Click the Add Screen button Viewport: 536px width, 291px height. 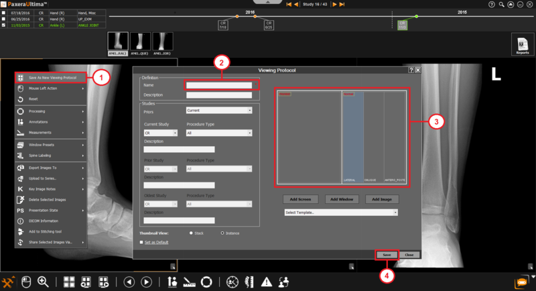299,199
